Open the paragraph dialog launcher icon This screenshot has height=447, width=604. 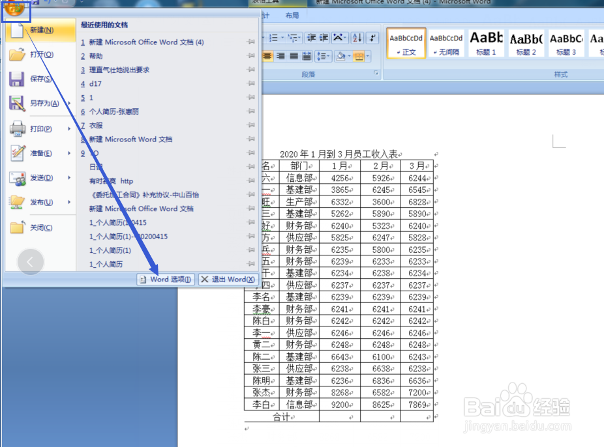coord(376,73)
